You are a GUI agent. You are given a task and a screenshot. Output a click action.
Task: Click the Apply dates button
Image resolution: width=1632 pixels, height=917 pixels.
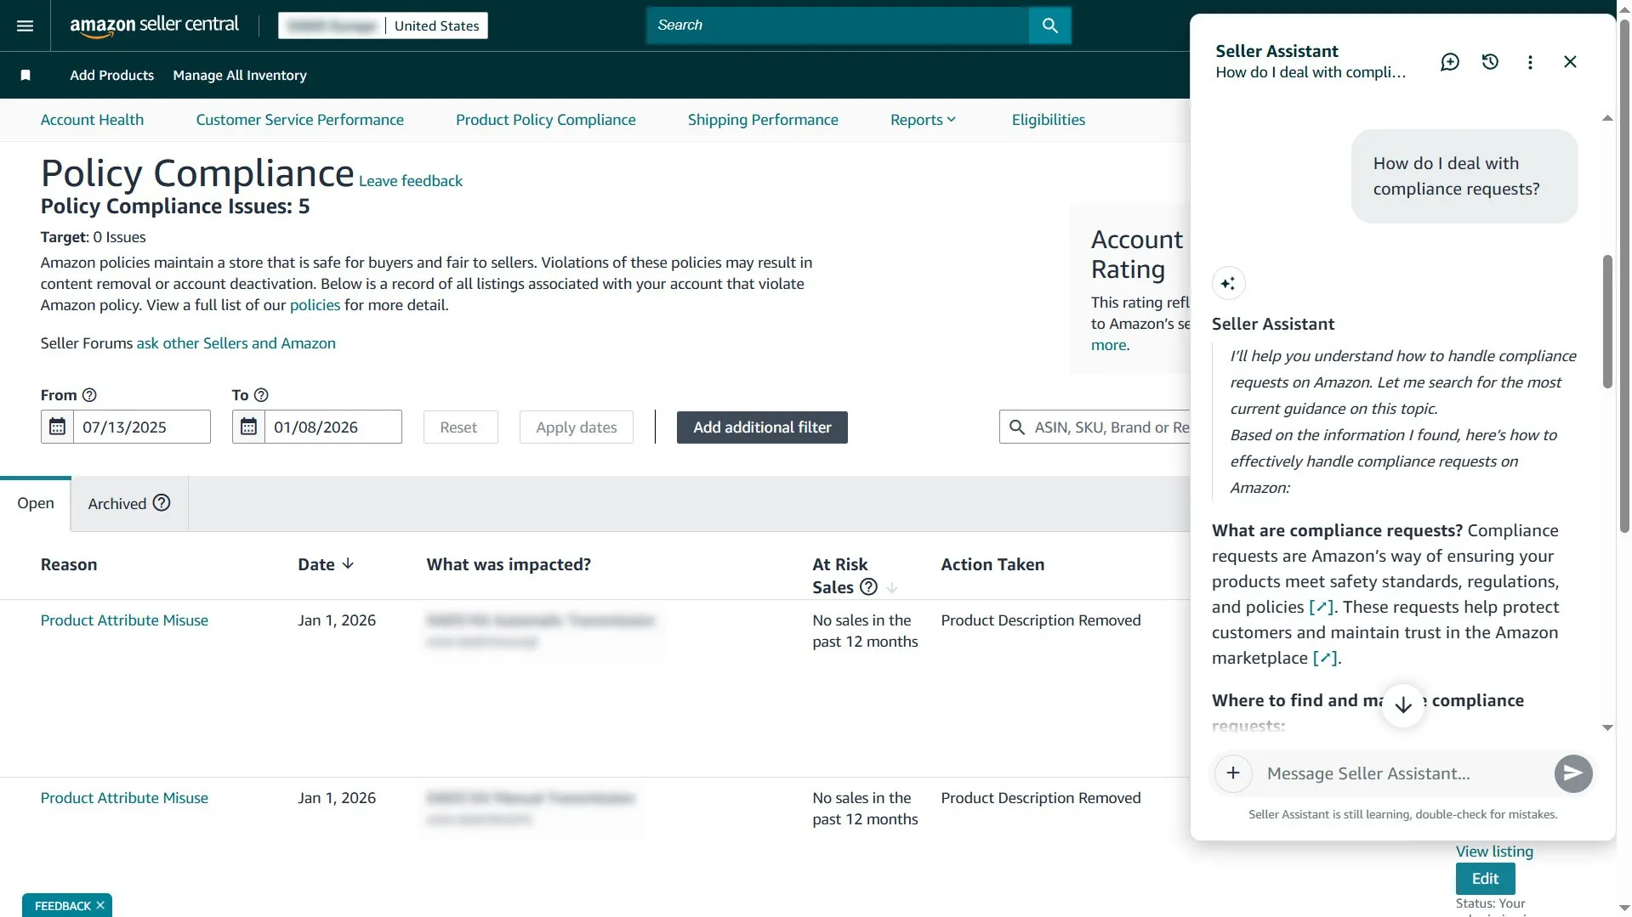click(x=575, y=427)
